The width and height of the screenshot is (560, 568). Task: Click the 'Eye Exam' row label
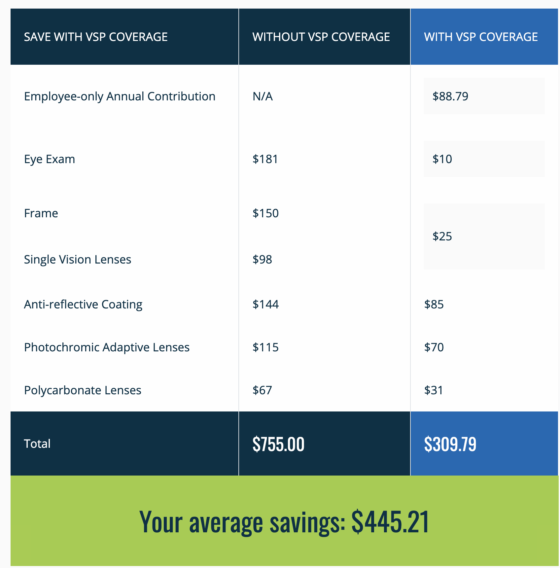tap(50, 159)
